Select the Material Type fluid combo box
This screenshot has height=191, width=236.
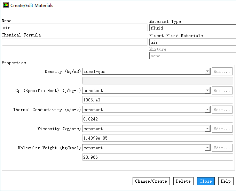(x=192, y=28)
